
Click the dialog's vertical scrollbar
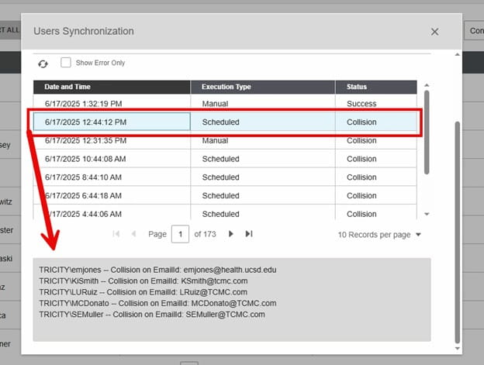tap(457, 225)
